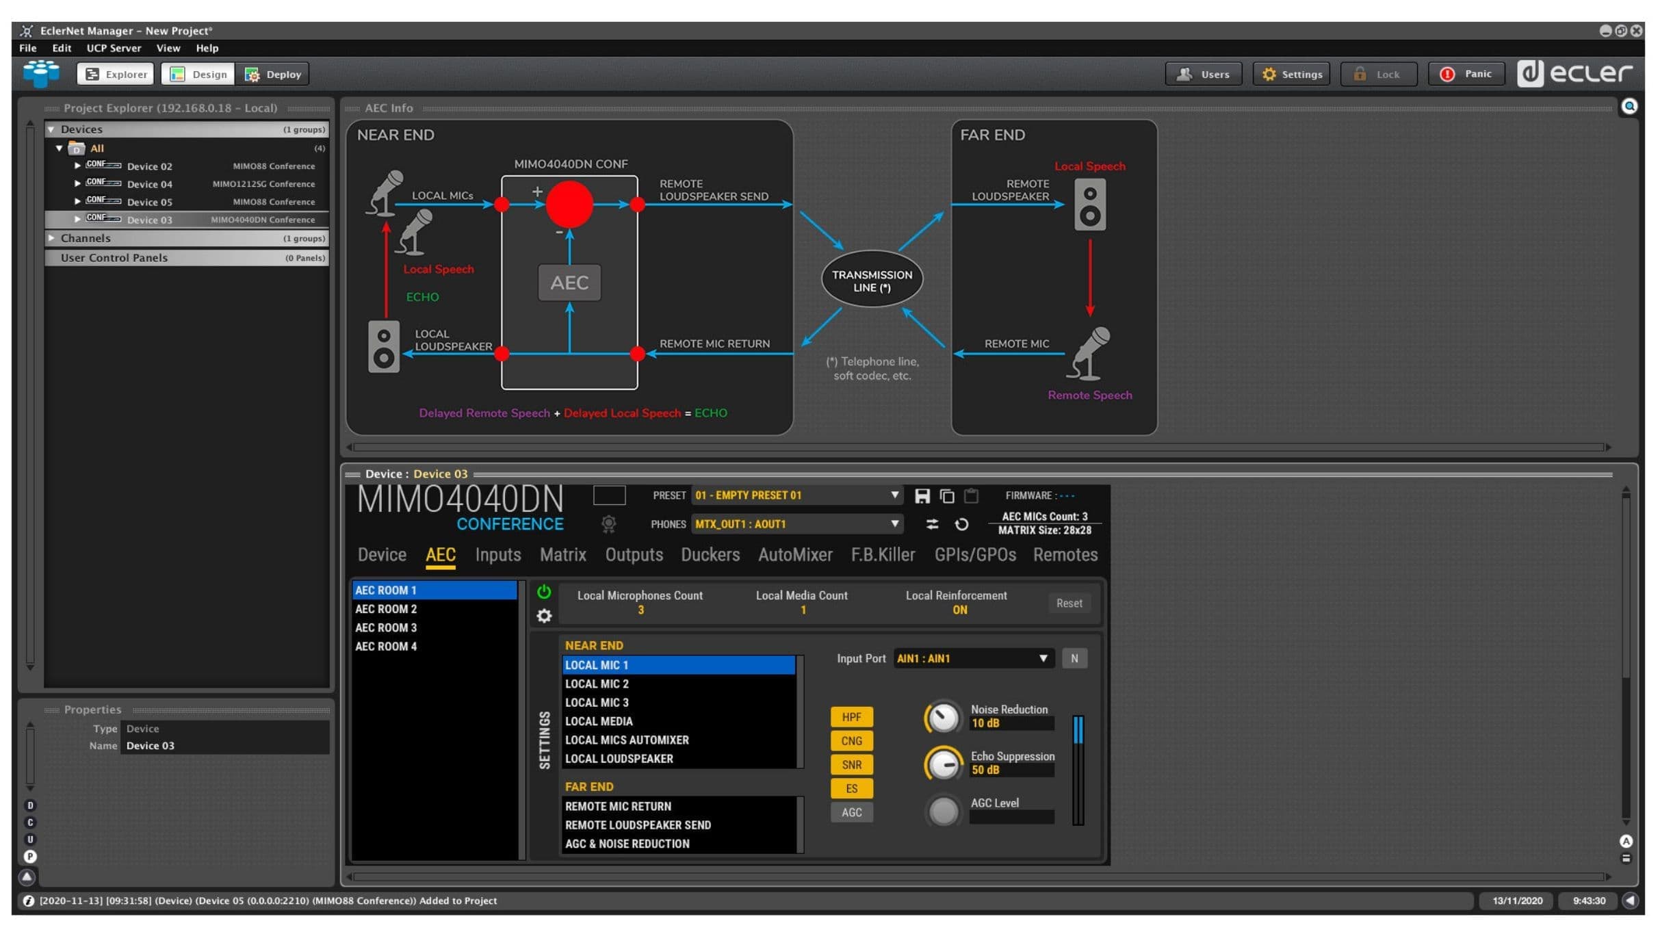Switch to the F.B.Killer tab
The image size is (1660, 934).
883,555
